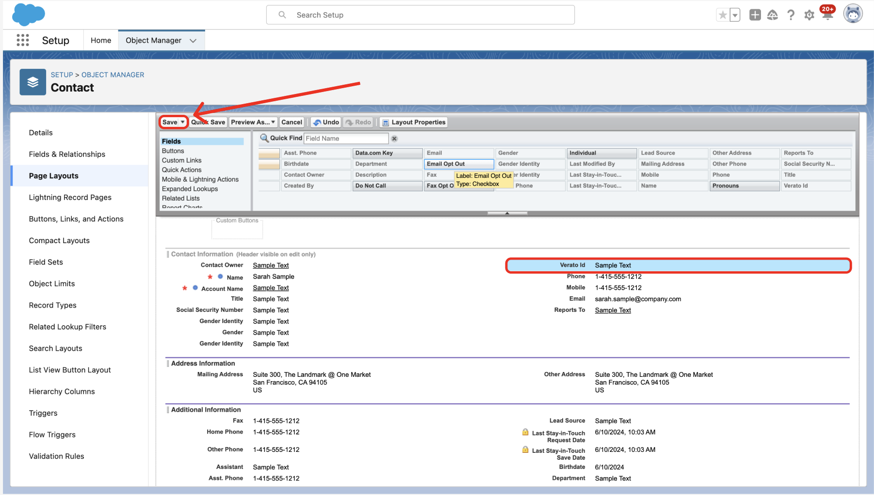Viewport: 874px width, 495px height.
Task: Select the Data.com Key palette field
Action: pos(388,153)
